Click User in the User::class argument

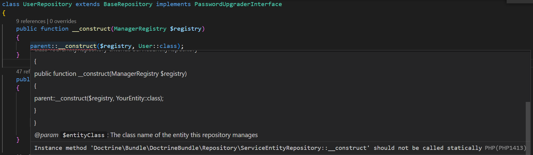click(145, 46)
